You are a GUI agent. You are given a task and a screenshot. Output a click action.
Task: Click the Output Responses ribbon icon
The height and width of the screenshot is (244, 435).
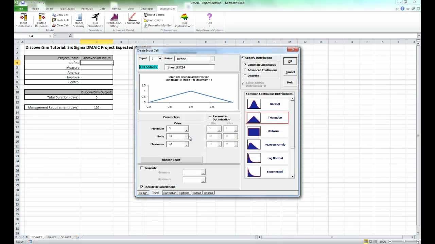41,20
